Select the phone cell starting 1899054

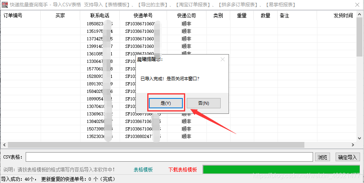click(100, 99)
